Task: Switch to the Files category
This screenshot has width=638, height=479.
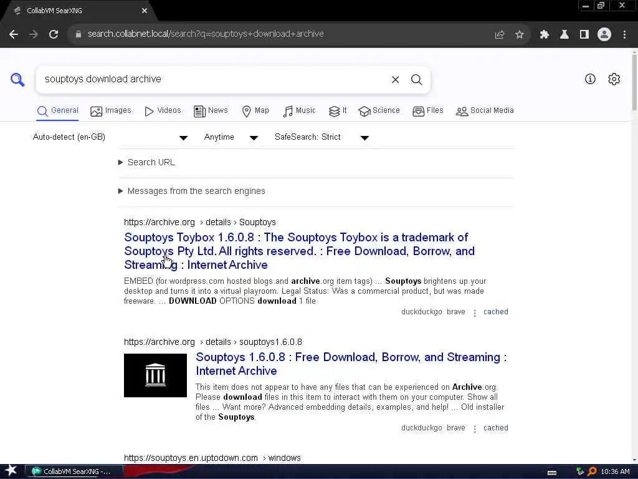Action: click(427, 111)
